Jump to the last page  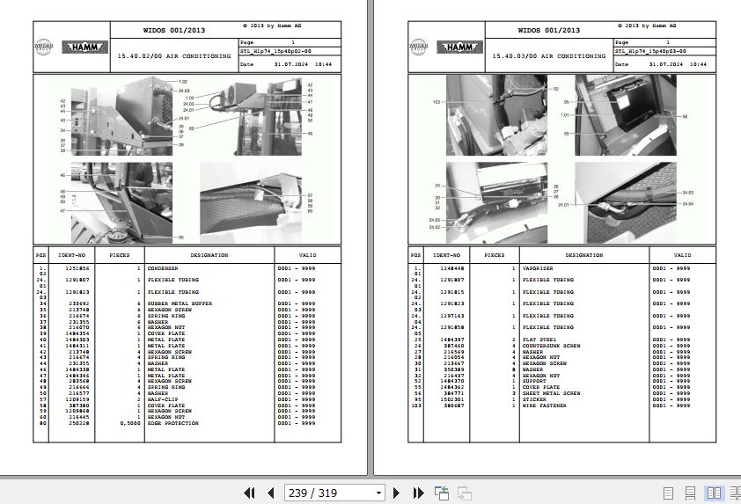(x=418, y=493)
